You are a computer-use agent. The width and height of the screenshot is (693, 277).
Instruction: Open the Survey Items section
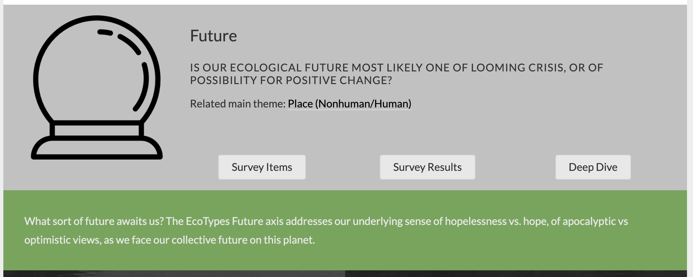[x=262, y=167]
